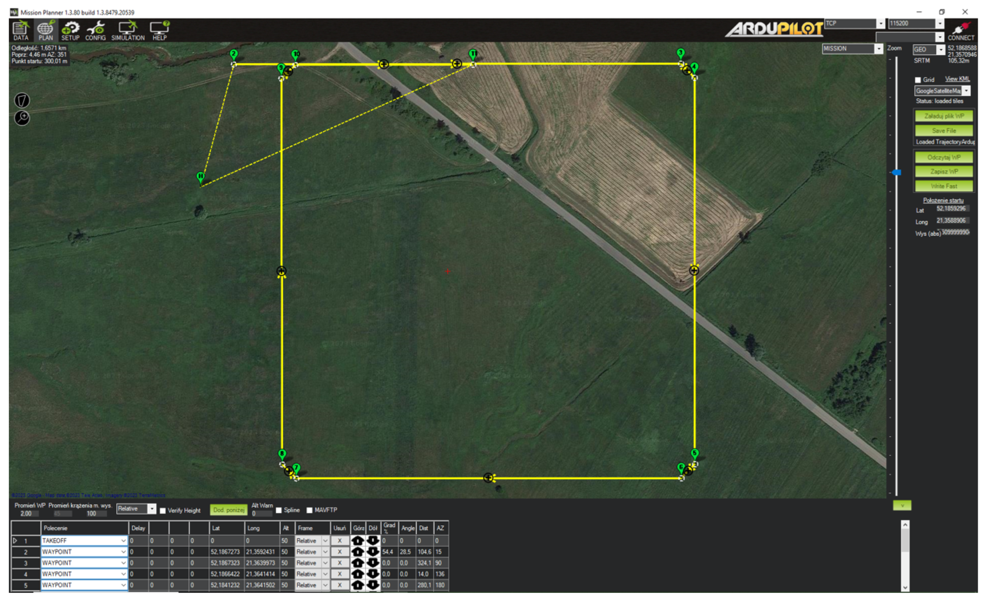Open the GoogleSatelliteMap provider dropdown
Screen dimensions: 989x604
[967, 91]
